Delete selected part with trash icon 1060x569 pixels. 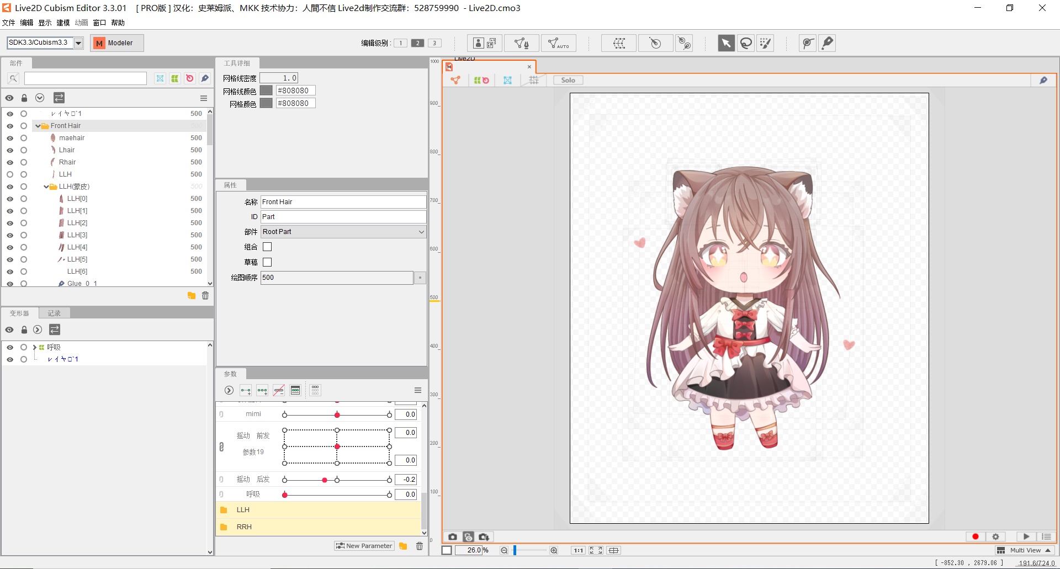tap(205, 296)
